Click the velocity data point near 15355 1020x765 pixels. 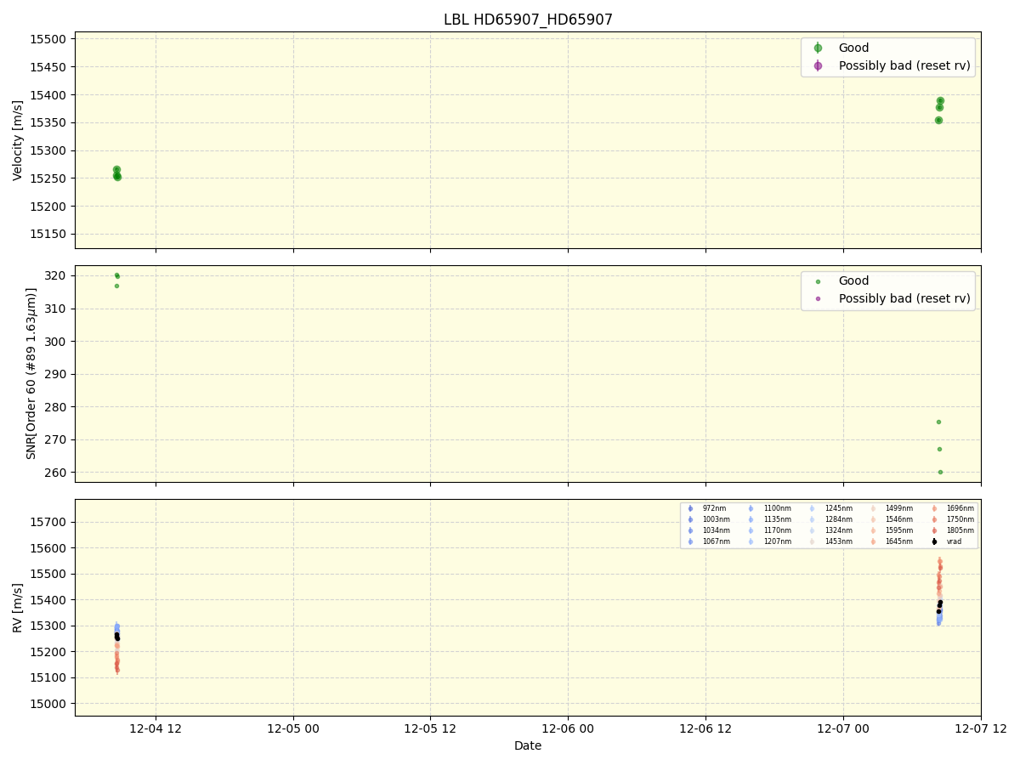(x=938, y=120)
